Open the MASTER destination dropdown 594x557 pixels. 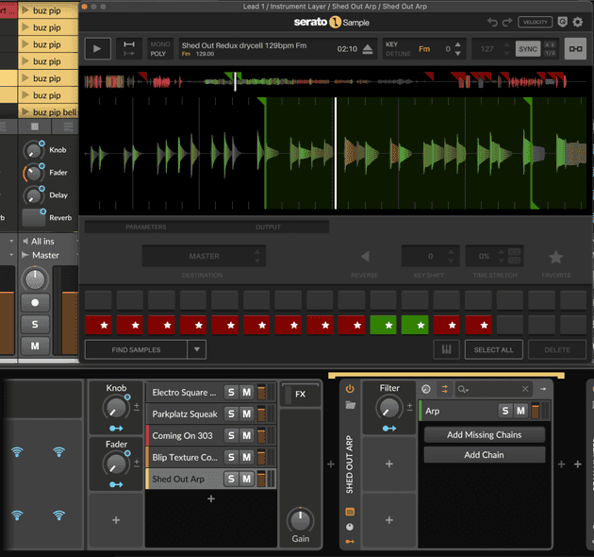click(x=204, y=256)
